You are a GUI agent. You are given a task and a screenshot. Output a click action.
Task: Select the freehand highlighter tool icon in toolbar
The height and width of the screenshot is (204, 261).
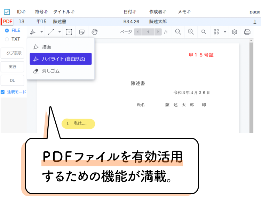tap(33, 32)
